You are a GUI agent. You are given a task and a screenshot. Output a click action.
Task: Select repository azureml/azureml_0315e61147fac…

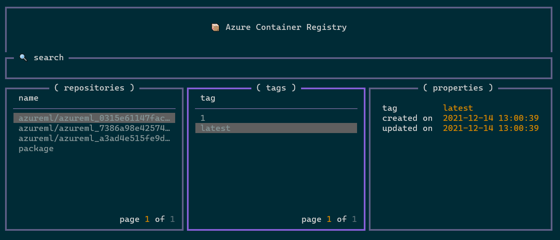pyautogui.click(x=94, y=118)
